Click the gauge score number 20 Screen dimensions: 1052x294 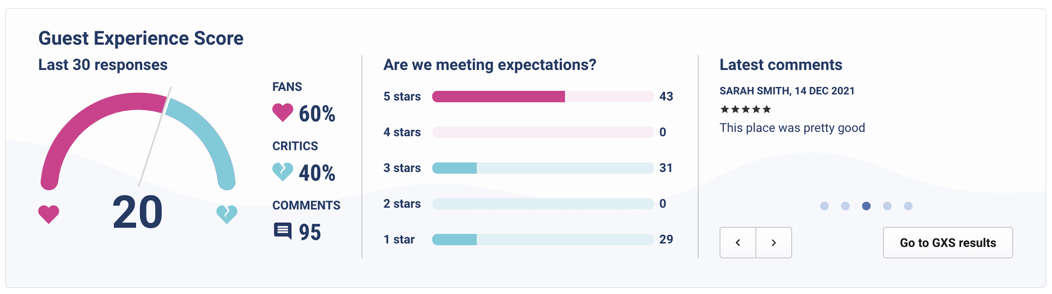pyautogui.click(x=138, y=212)
